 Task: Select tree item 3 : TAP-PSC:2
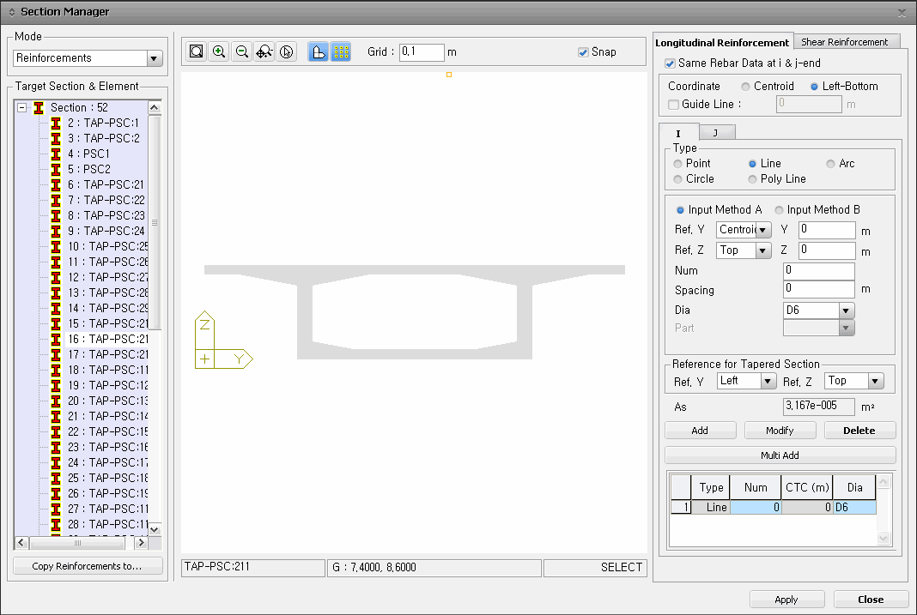104,138
